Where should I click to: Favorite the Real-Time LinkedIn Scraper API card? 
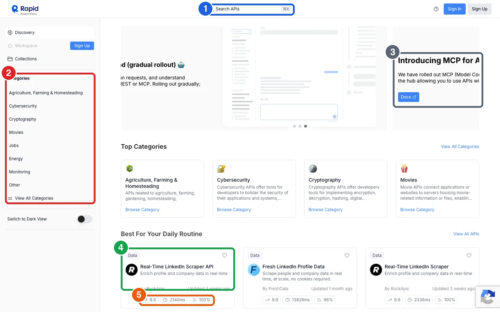coord(225,256)
